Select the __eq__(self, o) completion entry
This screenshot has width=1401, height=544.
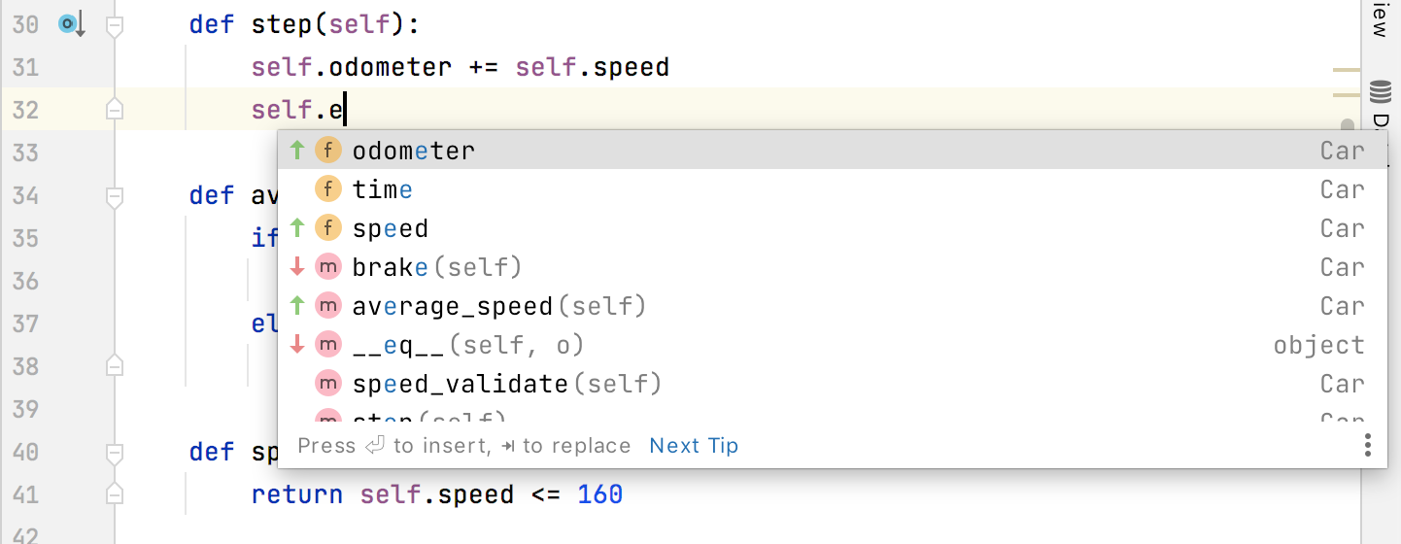point(467,345)
